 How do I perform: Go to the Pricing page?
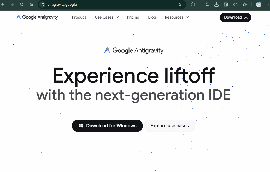click(133, 17)
